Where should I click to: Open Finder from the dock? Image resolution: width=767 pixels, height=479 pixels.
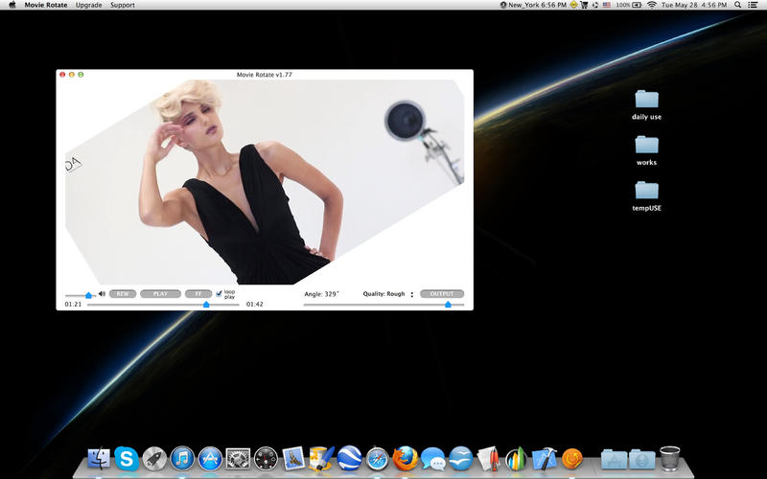coord(99,459)
